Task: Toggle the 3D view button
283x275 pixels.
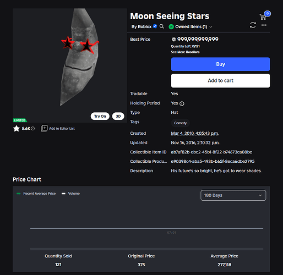Action: coord(118,116)
